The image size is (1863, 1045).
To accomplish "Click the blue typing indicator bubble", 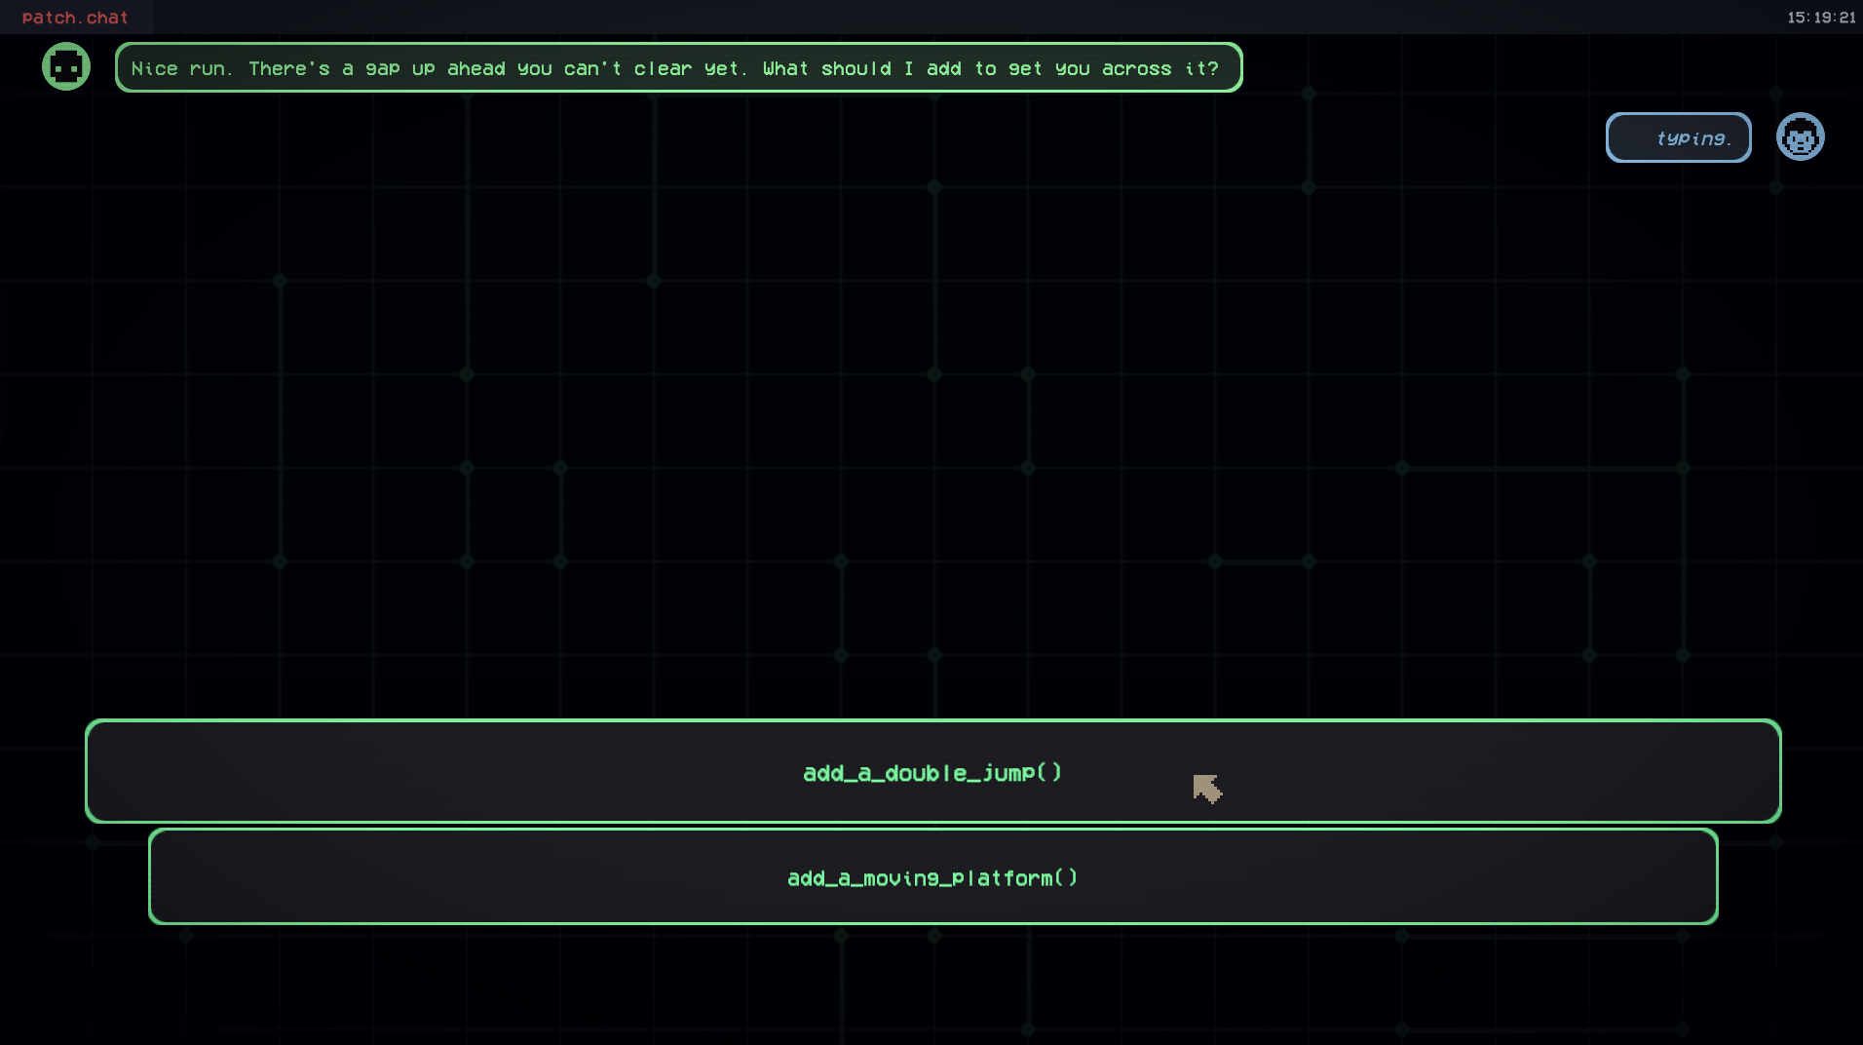I will (1678, 137).
